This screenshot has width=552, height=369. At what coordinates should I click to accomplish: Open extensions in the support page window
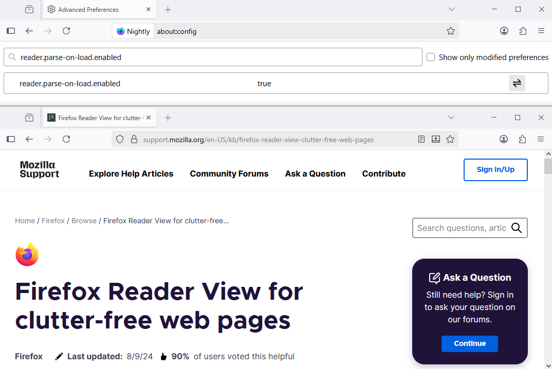[x=522, y=139]
